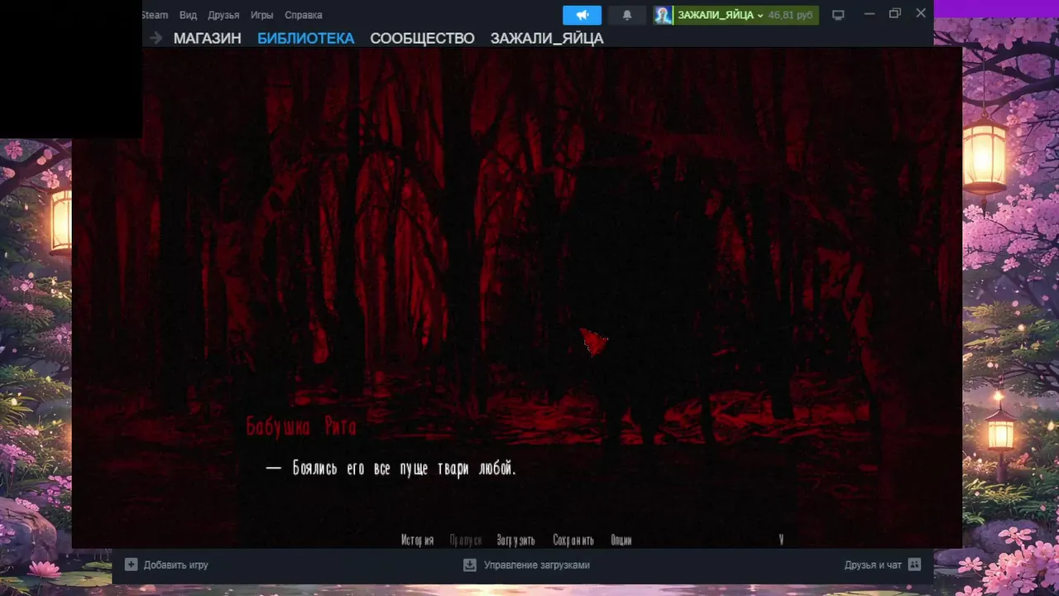This screenshot has width=1059, height=596.
Task: Click the forward navigation arrow
Action: pyautogui.click(x=156, y=38)
